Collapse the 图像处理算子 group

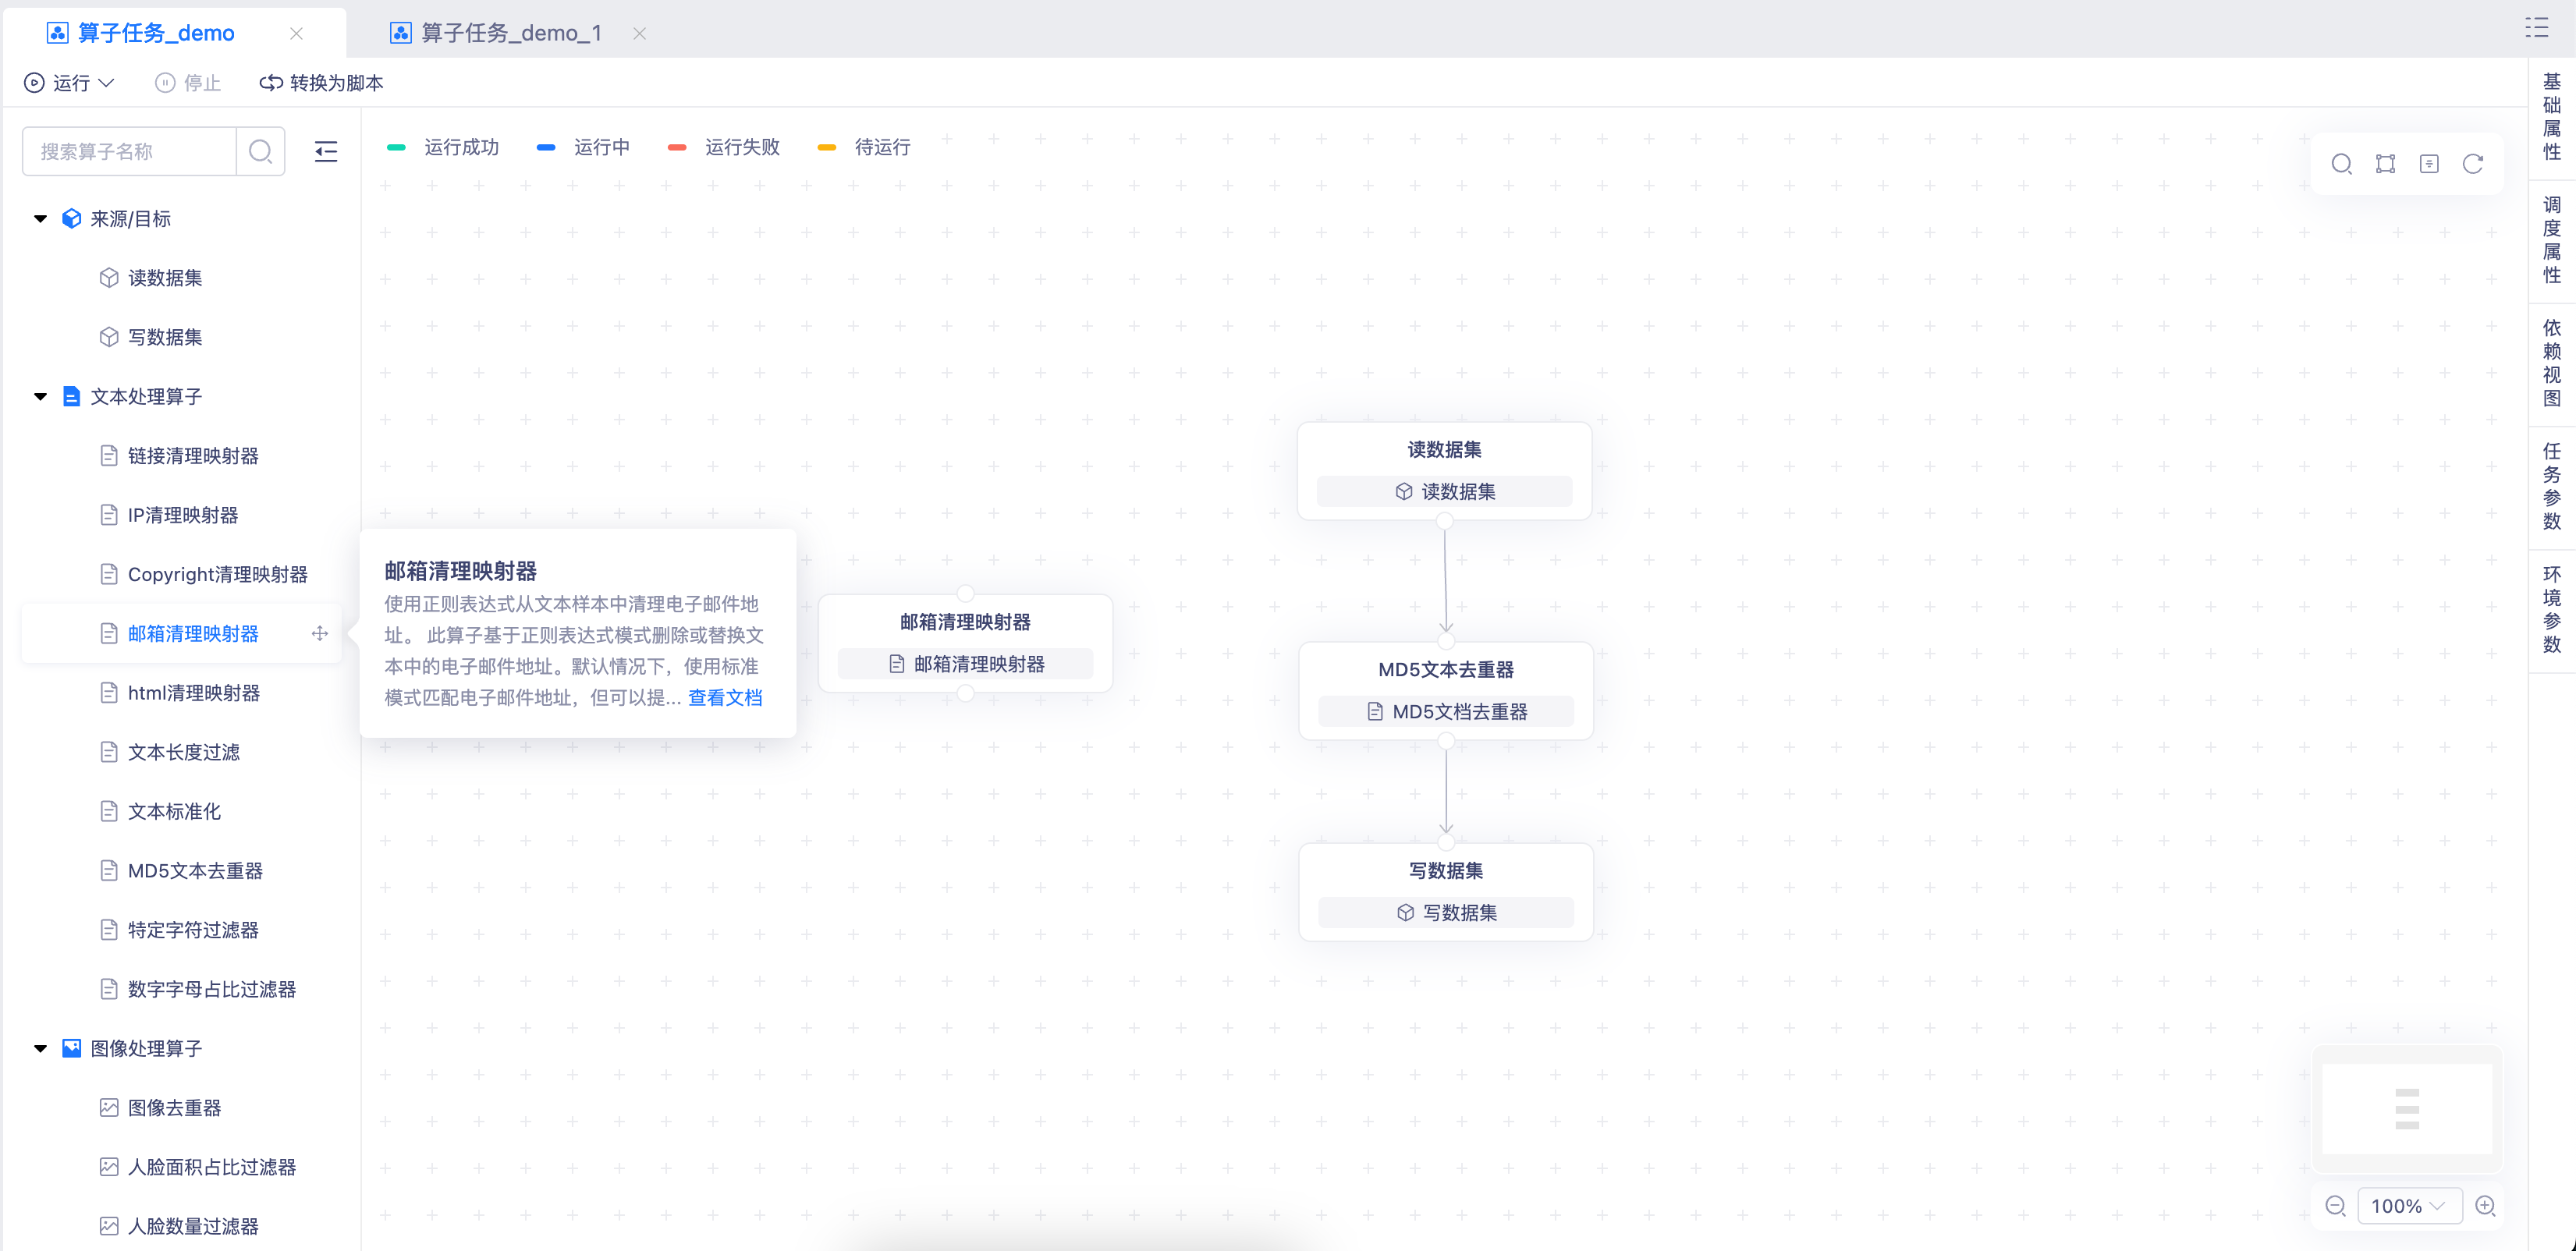(x=41, y=1048)
